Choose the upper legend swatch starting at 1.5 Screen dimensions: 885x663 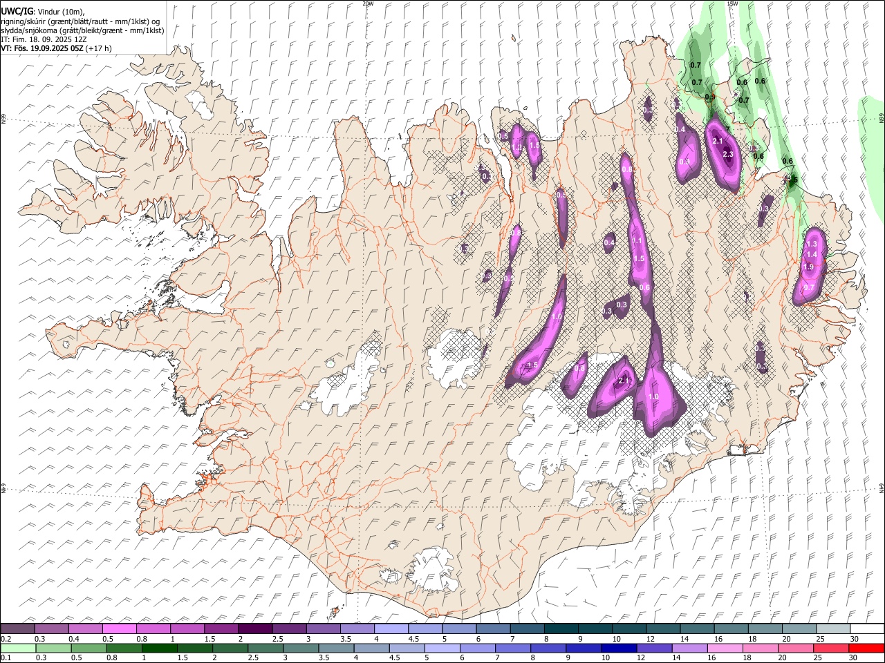point(221,628)
